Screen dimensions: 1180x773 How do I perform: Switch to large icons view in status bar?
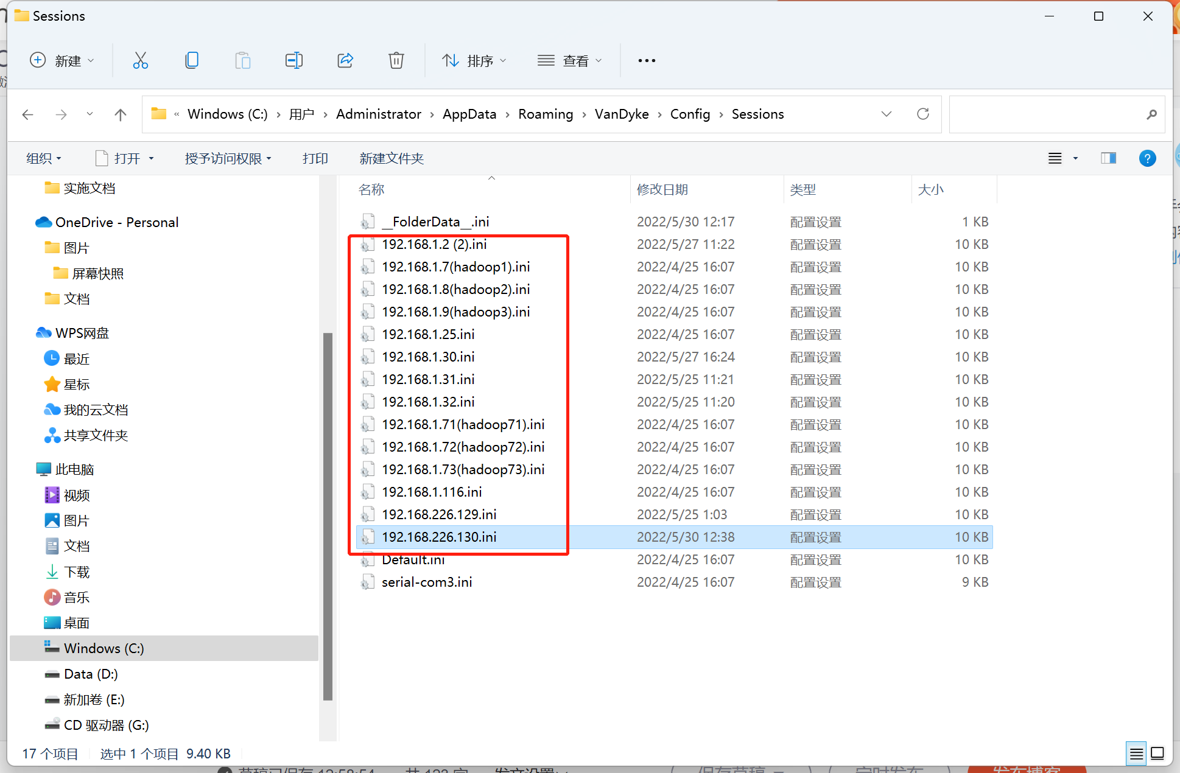[1157, 754]
